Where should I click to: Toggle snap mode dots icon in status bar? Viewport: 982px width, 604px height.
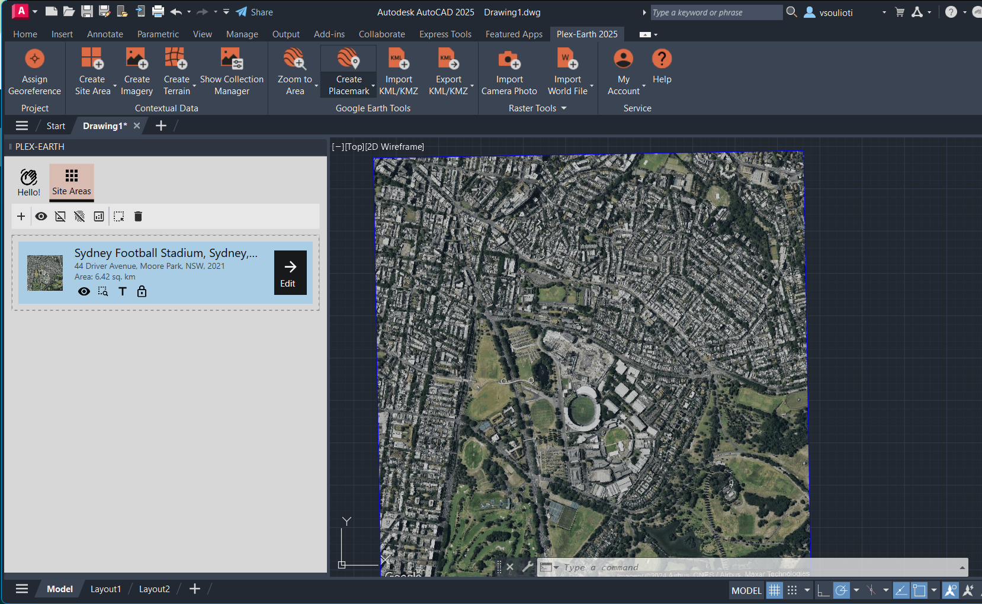(792, 590)
